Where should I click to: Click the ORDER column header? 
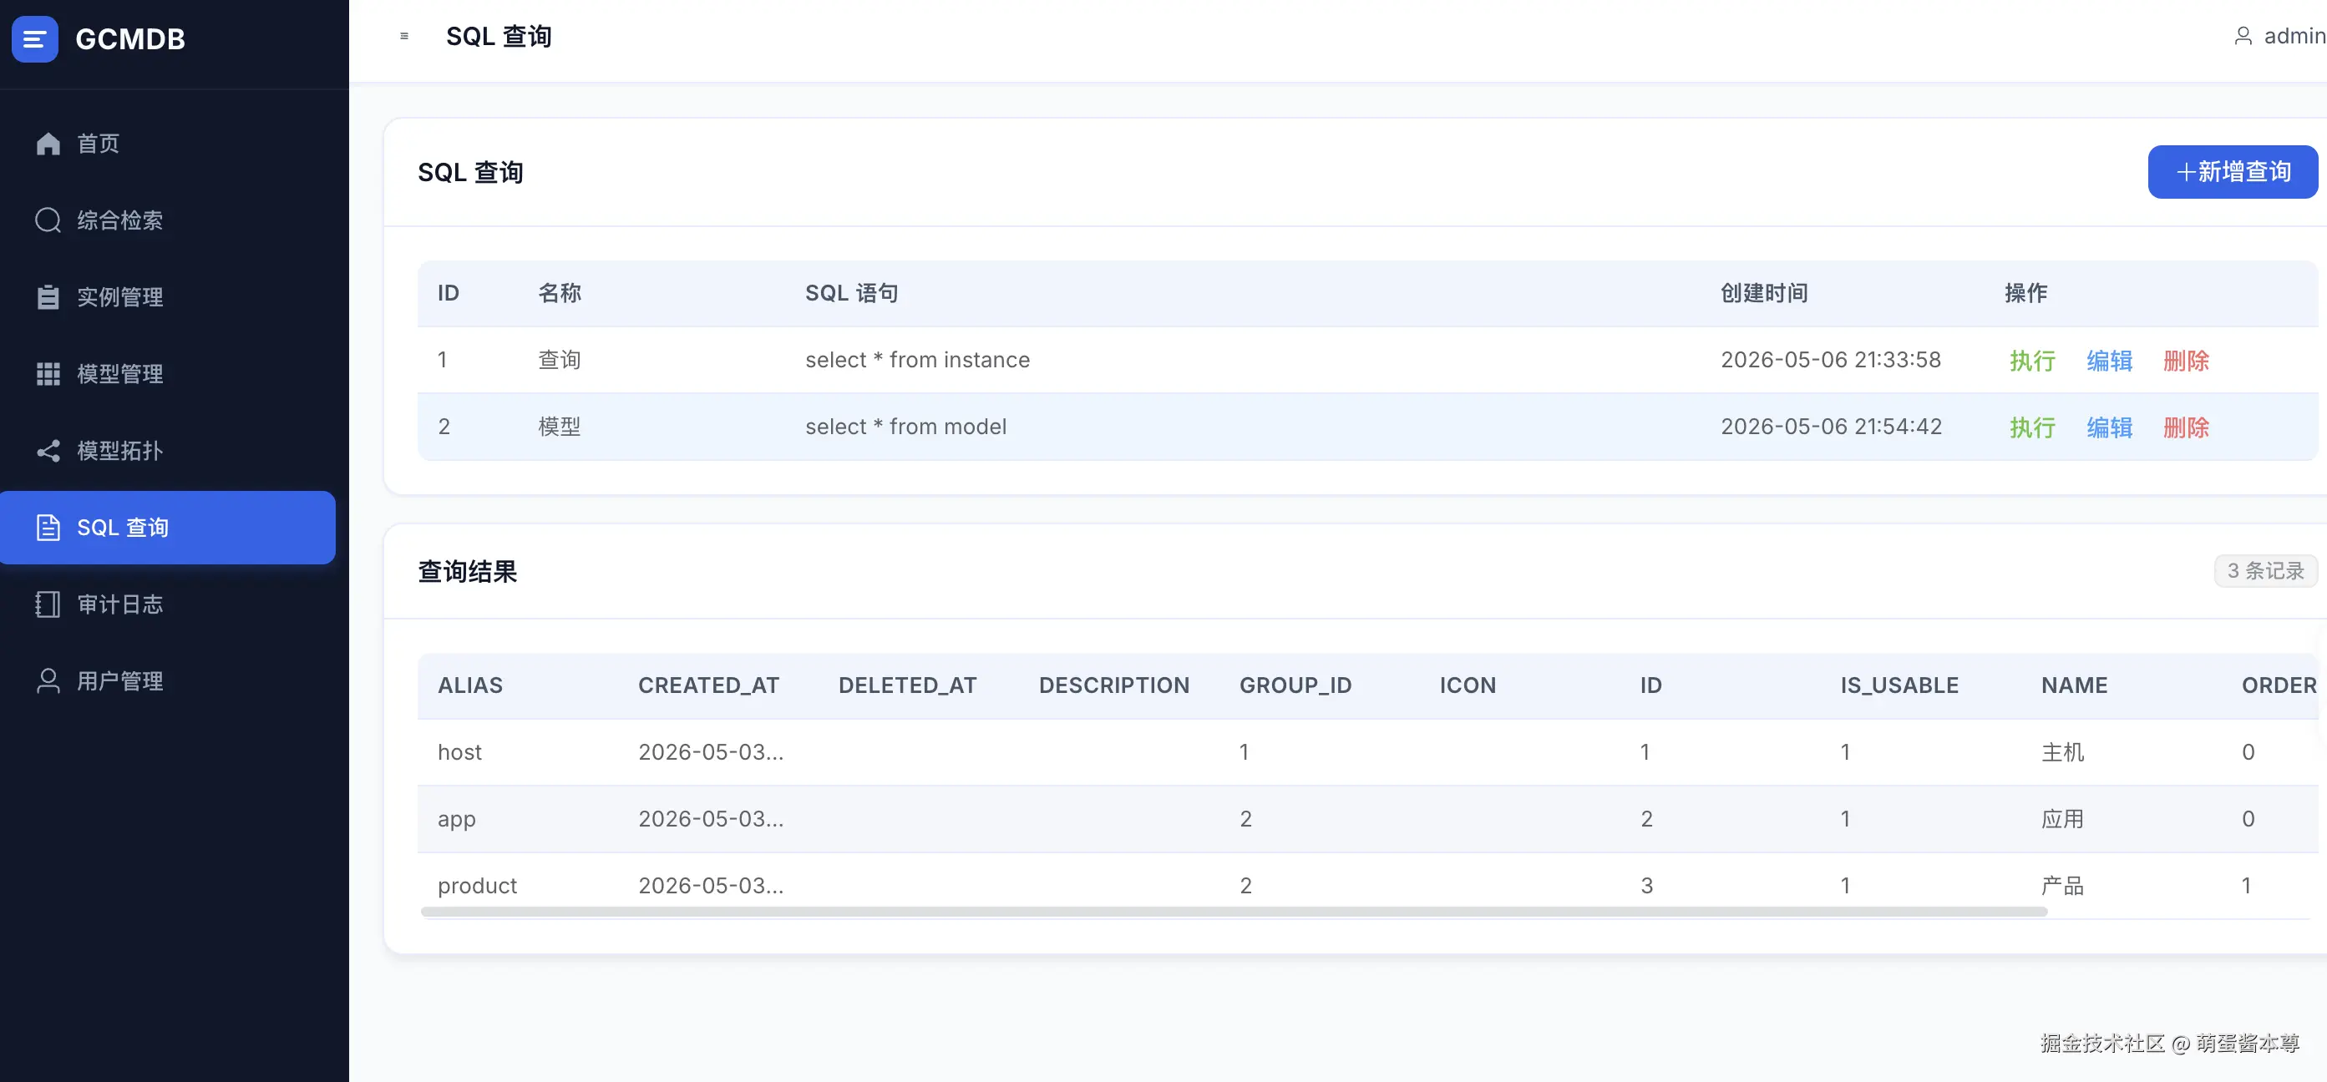[2279, 685]
